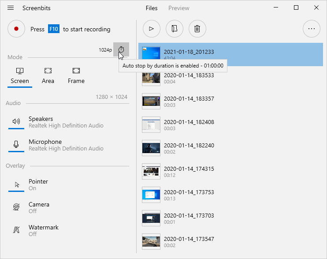
Task: Open the hamburger menu
Action: [x=11, y=8]
